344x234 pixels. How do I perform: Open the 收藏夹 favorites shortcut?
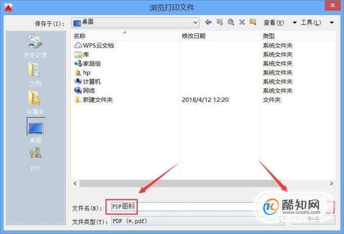(35, 103)
